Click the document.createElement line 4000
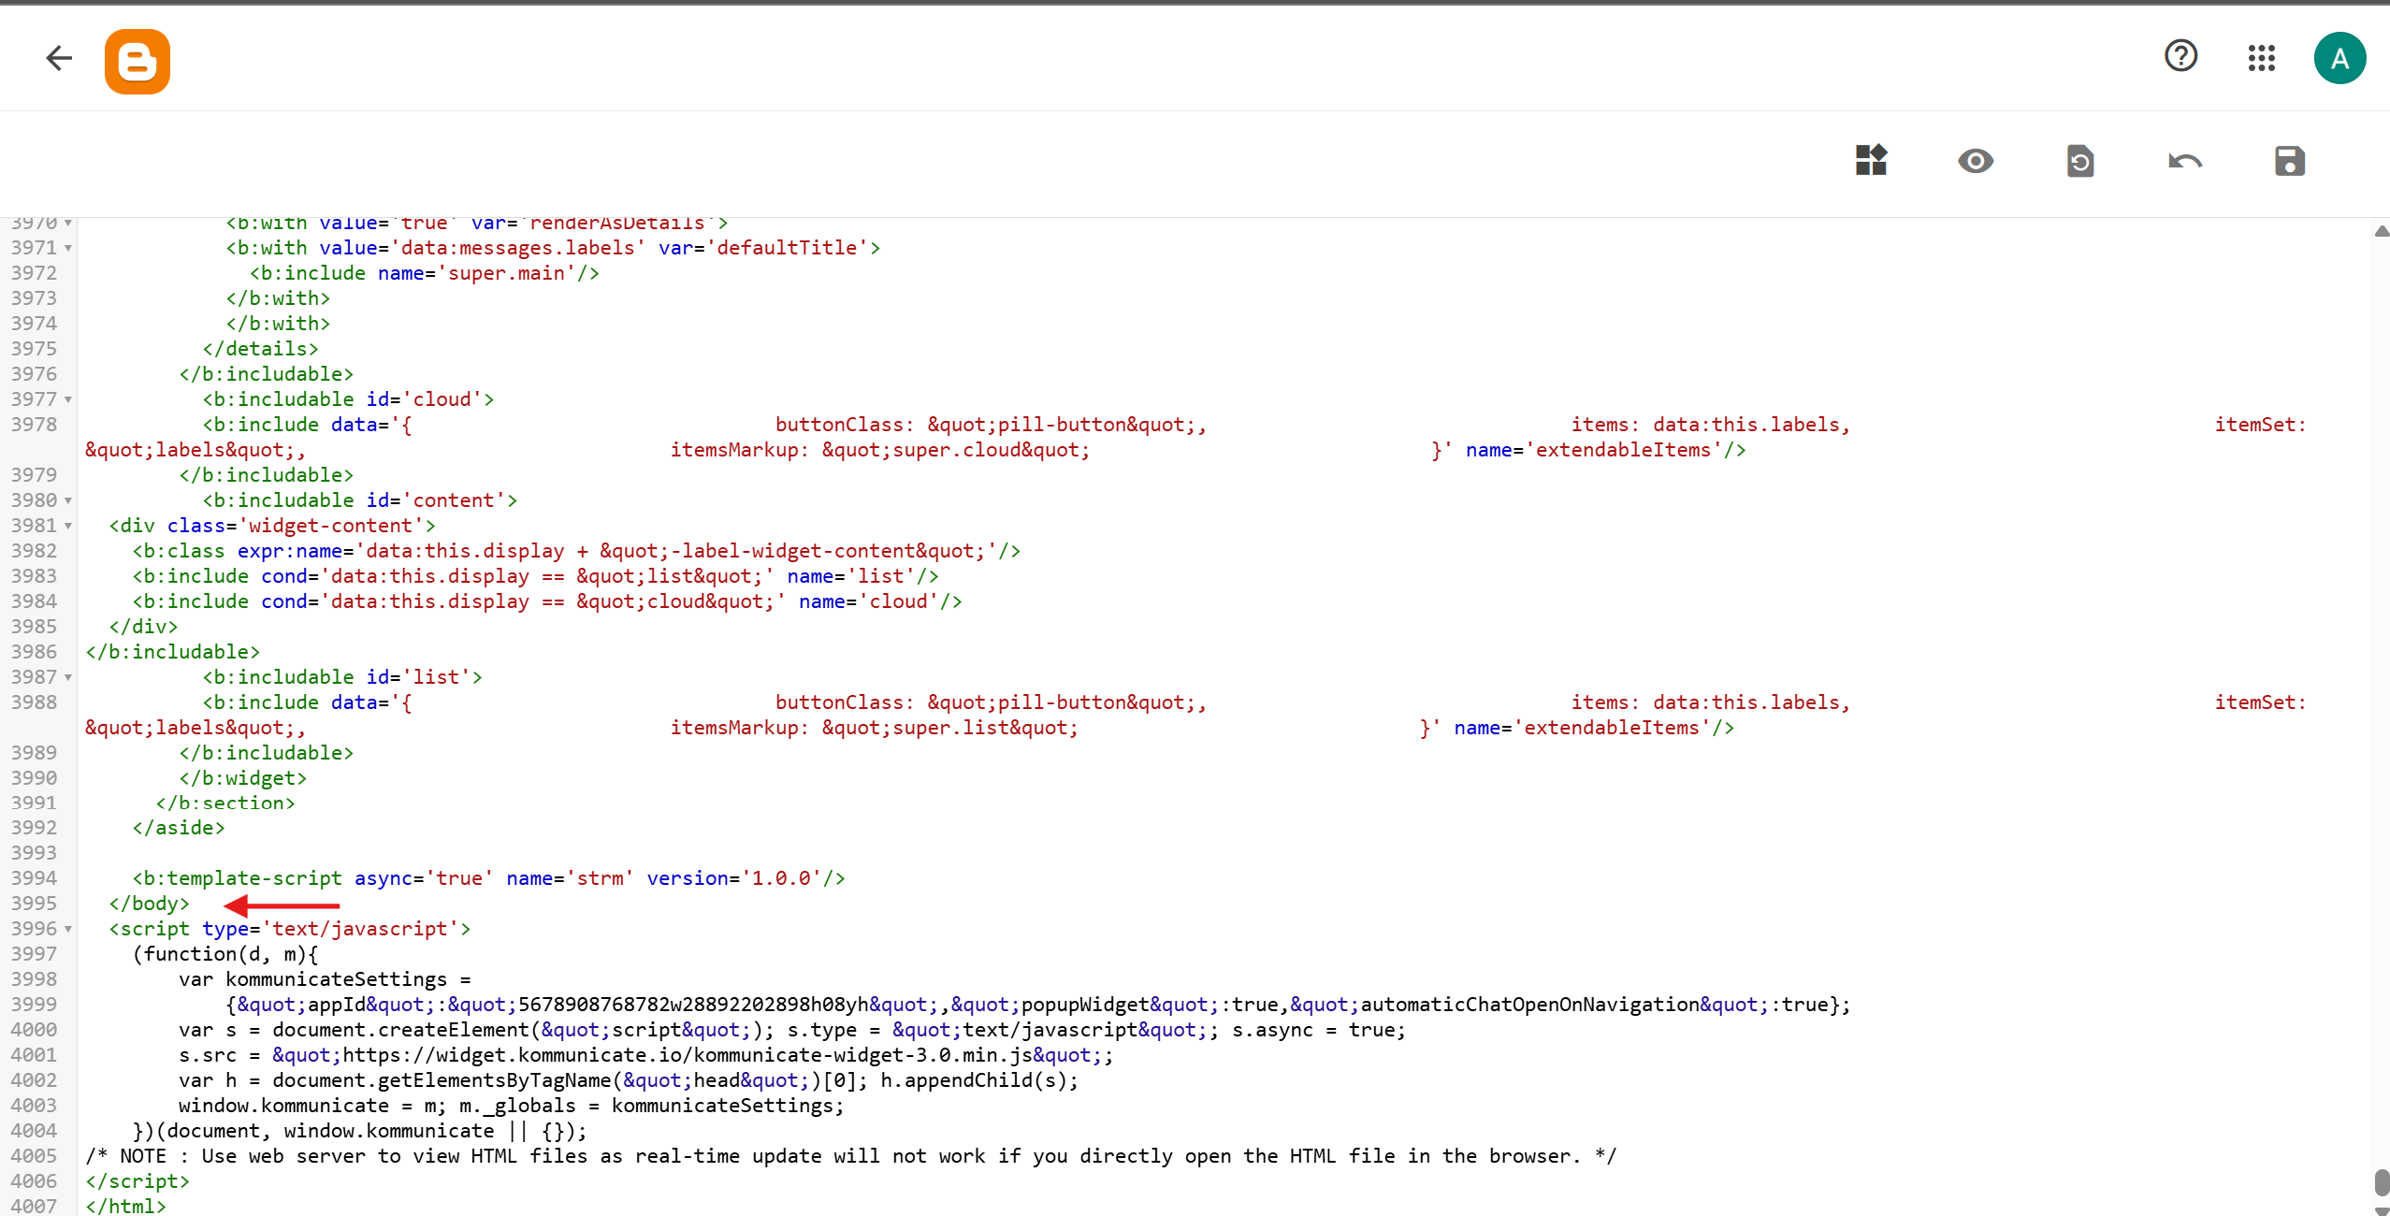Image resolution: width=2390 pixels, height=1216 pixels. point(792,1030)
